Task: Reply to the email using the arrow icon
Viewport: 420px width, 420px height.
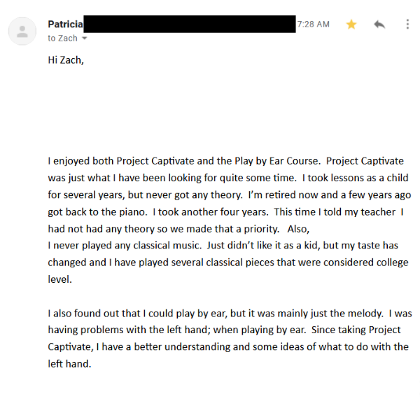Action: pos(379,24)
